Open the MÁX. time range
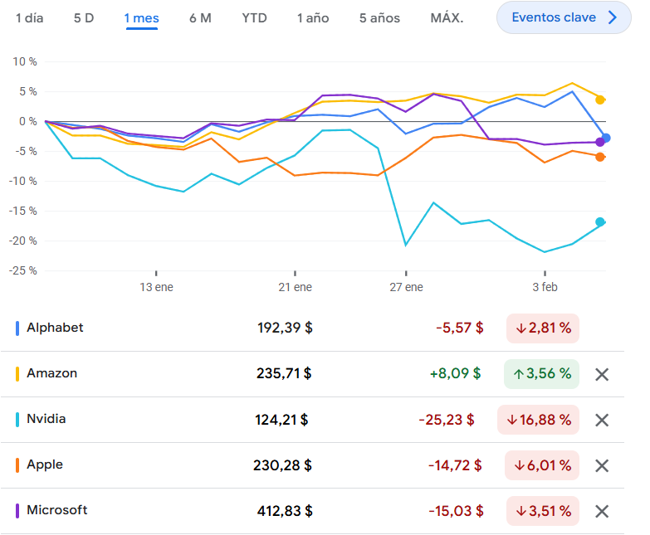The width and height of the screenshot is (650, 535). coord(447,17)
